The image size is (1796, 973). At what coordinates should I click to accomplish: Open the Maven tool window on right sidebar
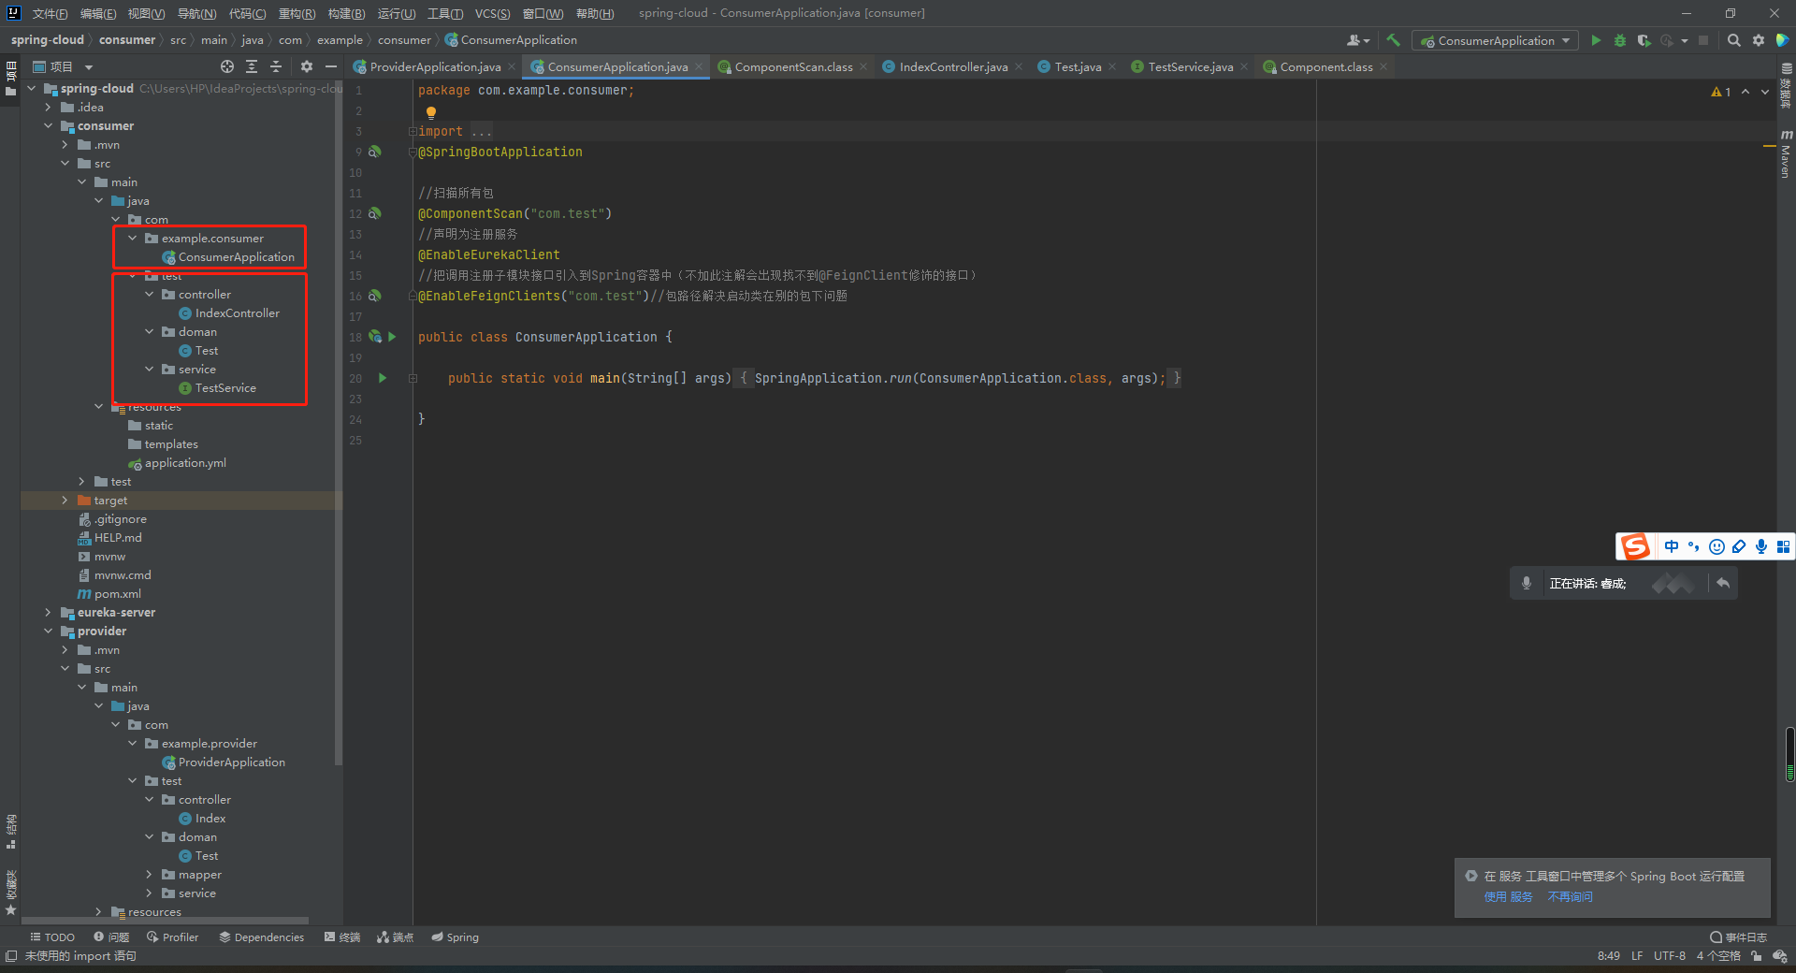[1785, 154]
